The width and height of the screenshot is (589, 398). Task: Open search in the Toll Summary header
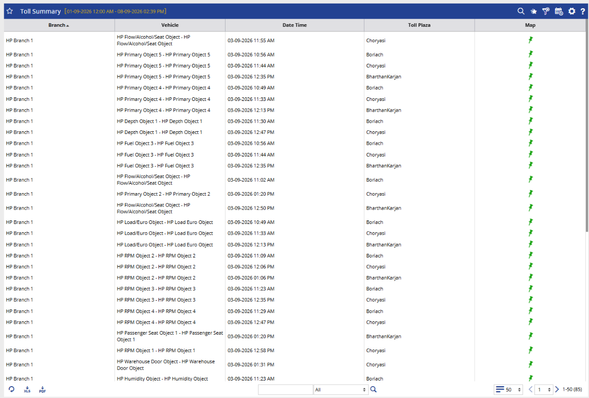coord(521,11)
